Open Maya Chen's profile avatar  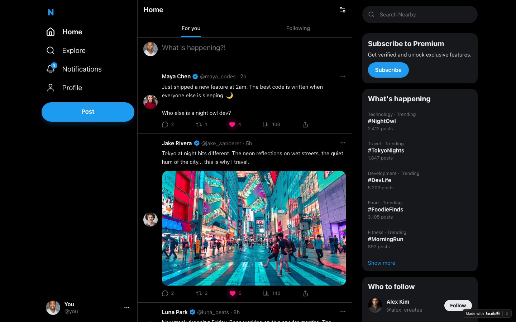[150, 102]
